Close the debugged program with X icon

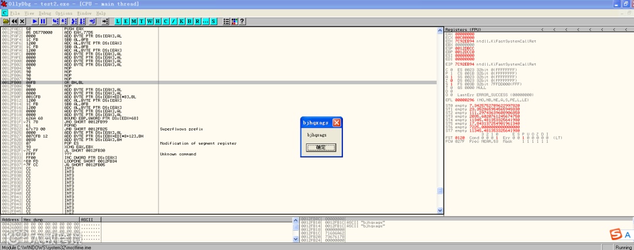tap(22, 22)
